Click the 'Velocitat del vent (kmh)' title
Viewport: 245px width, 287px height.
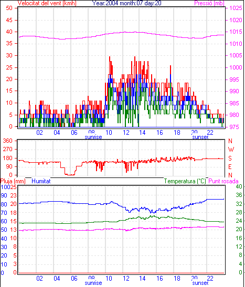(47, 3)
